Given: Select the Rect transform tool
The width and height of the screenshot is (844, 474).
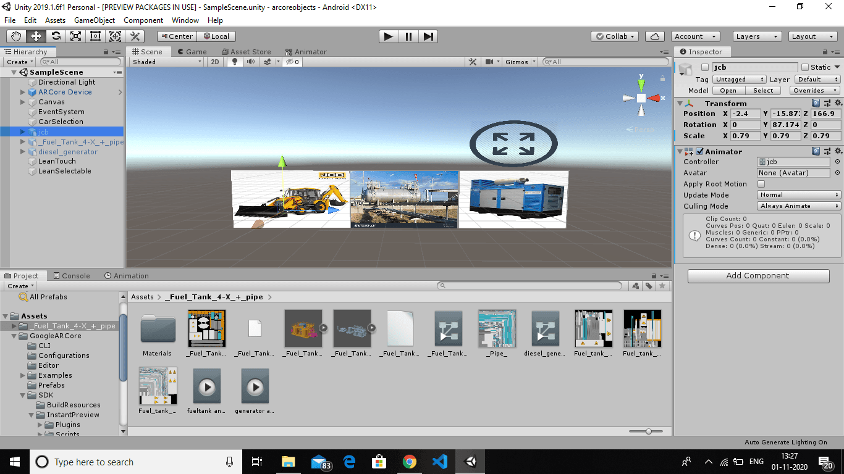Looking at the screenshot, I should coord(96,36).
